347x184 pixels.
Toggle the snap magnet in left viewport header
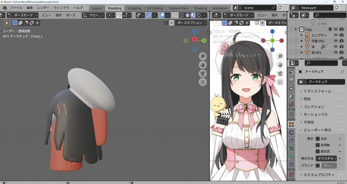tap(119, 15)
